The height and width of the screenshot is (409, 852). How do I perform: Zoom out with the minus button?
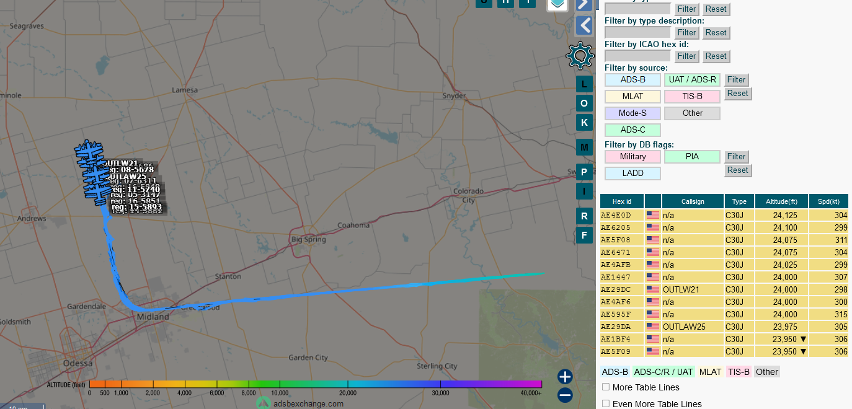tap(565, 395)
